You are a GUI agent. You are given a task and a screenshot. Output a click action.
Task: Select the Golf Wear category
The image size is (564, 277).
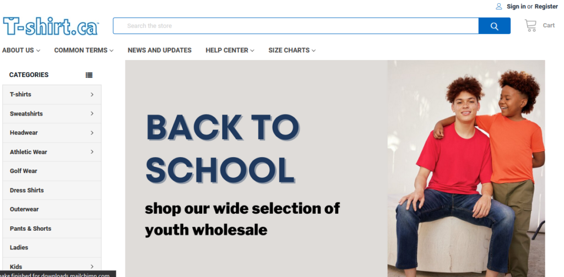(x=52, y=171)
